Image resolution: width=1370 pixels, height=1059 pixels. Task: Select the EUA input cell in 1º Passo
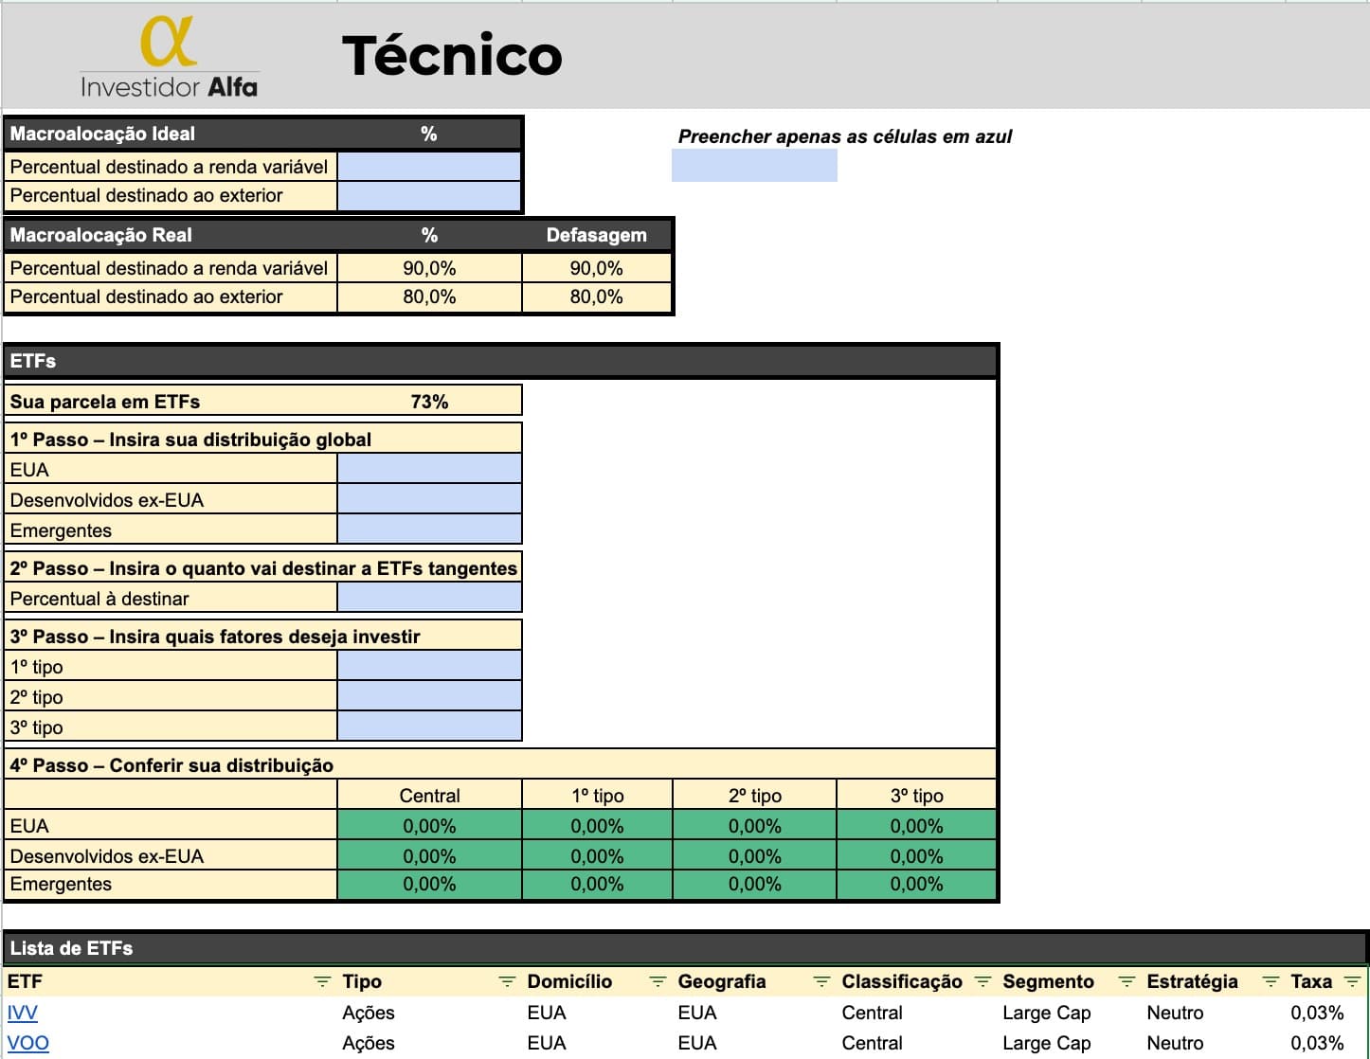click(429, 470)
